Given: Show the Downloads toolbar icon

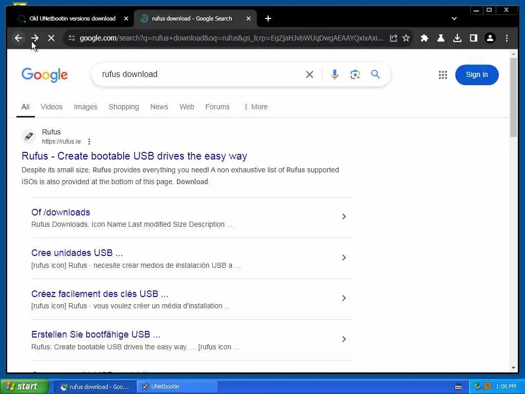Looking at the screenshot, I should pyautogui.click(x=457, y=38).
